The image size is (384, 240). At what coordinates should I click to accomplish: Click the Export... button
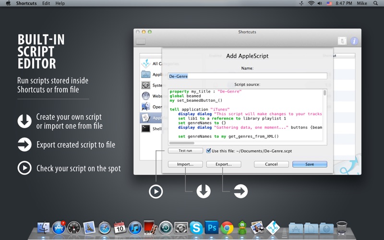click(x=224, y=164)
